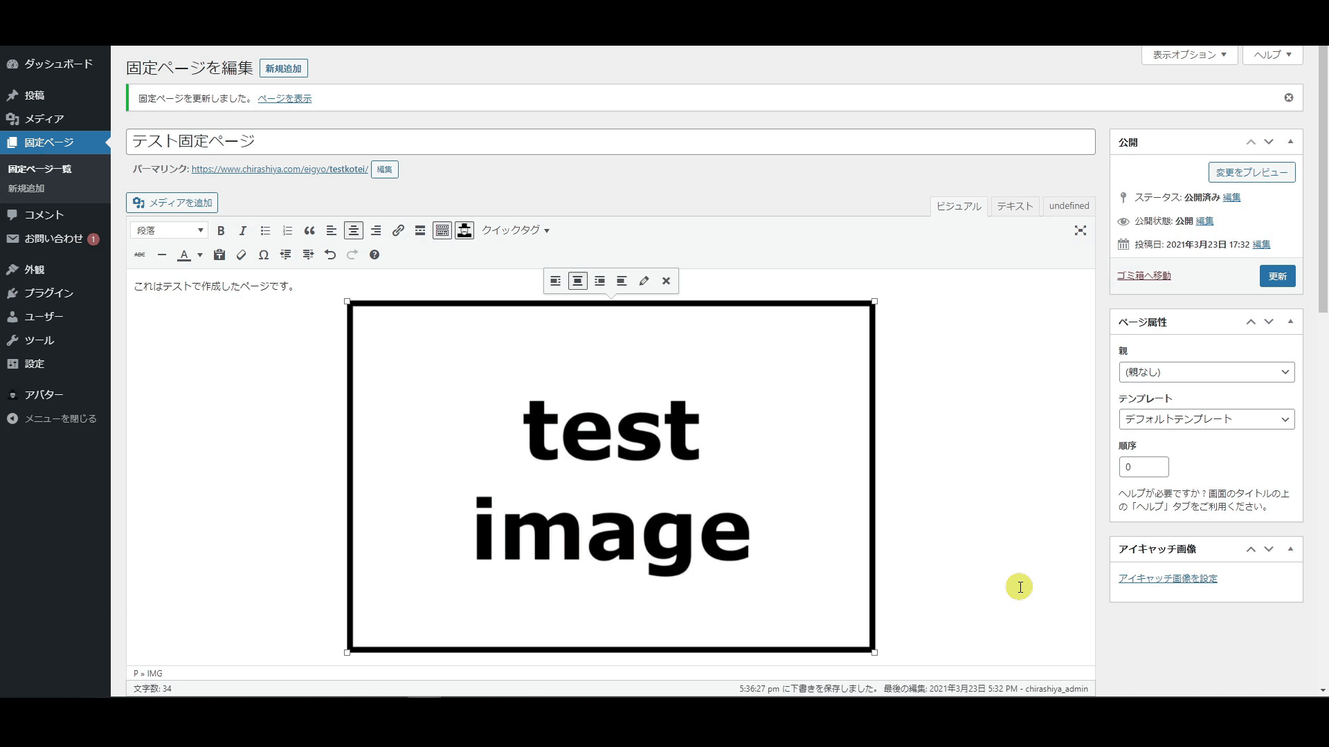This screenshot has height=747, width=1329.
Task: Open ページを表示 link
Action: (x=284, y=98)
